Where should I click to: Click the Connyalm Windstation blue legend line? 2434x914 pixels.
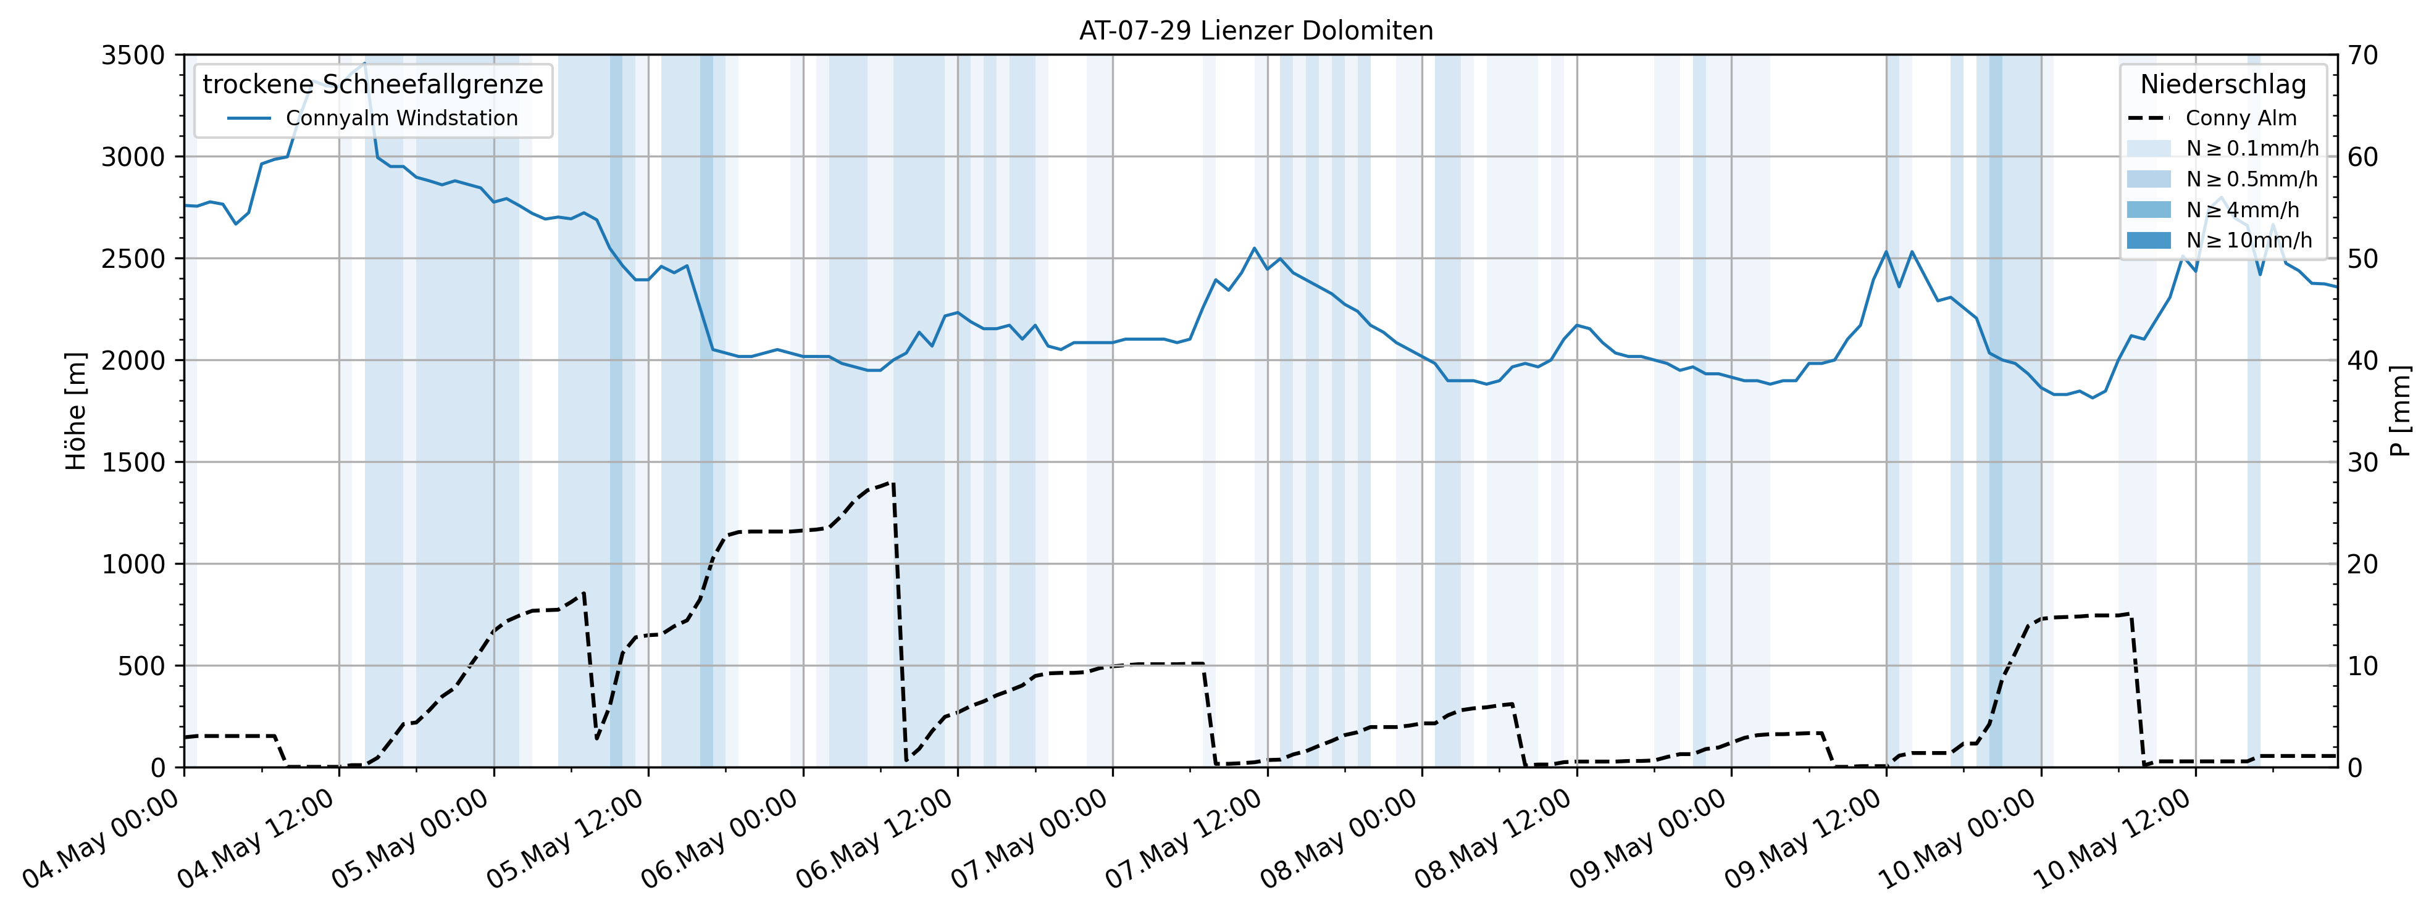[249, 119]
